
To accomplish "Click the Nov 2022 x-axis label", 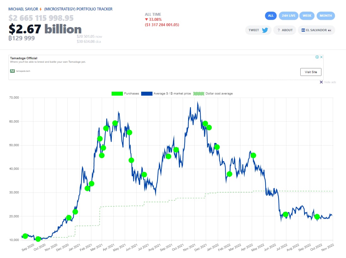I will pos(328,247).
